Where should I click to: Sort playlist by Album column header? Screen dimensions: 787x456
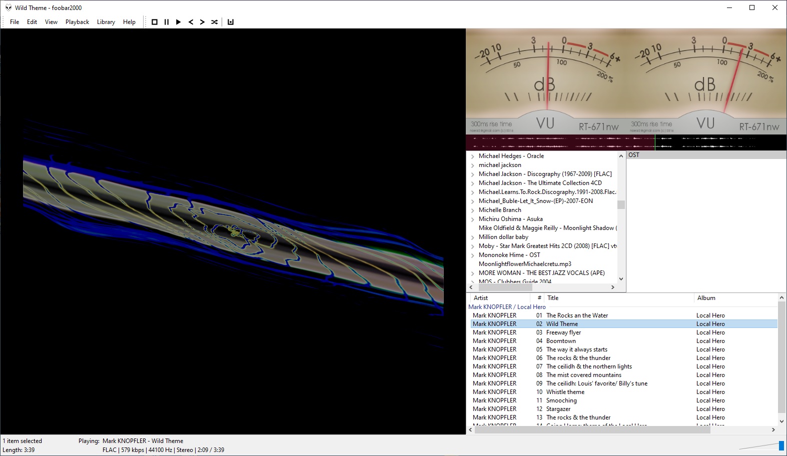pyautogui.click(x=735, y=298)
